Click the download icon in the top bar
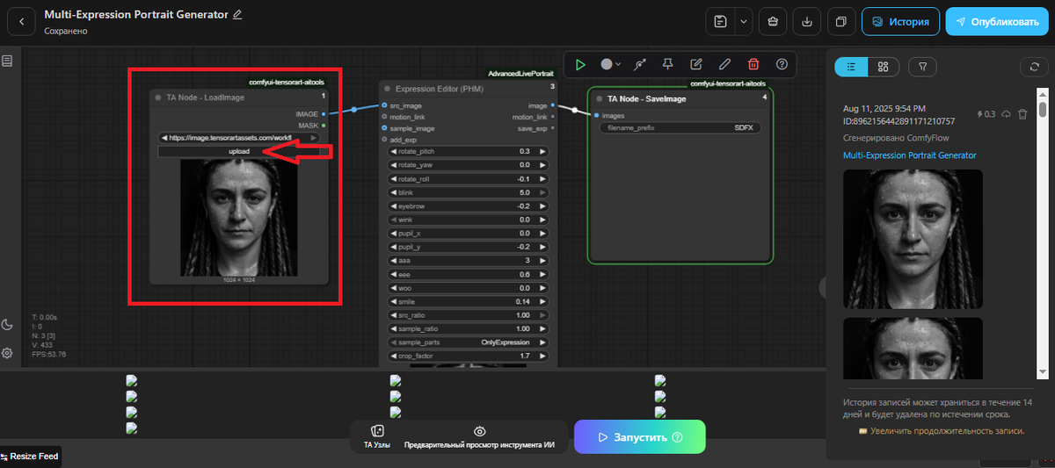This screenshot has height=468, width=1055. pyautogui.click(x=807, y=21)
